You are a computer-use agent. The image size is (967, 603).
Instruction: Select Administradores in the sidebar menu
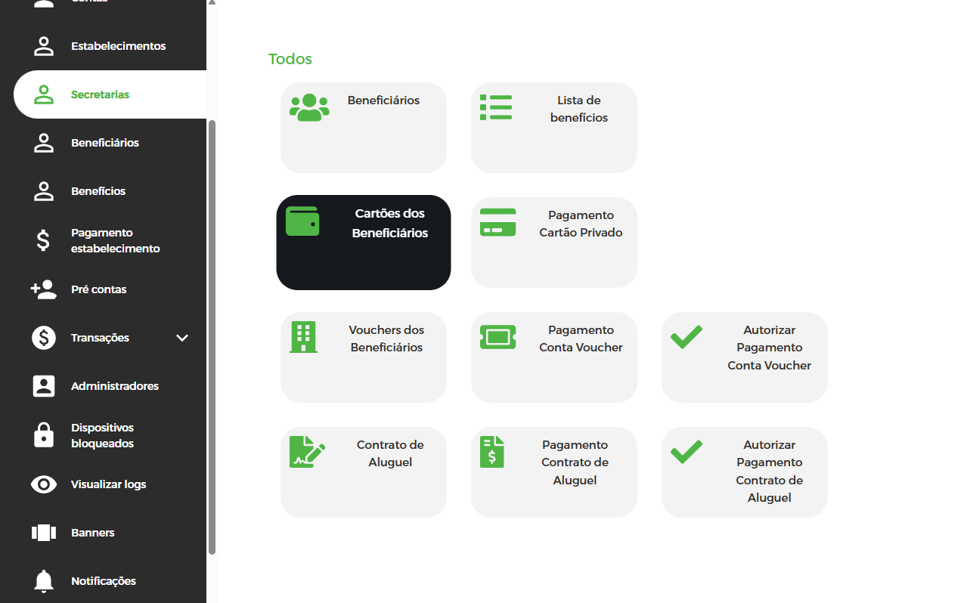[114, 386]
